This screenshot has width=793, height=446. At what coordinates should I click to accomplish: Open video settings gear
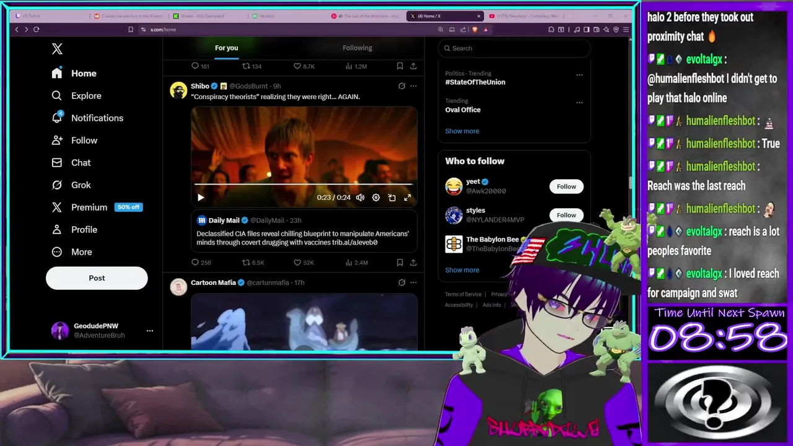pos(376,198)
